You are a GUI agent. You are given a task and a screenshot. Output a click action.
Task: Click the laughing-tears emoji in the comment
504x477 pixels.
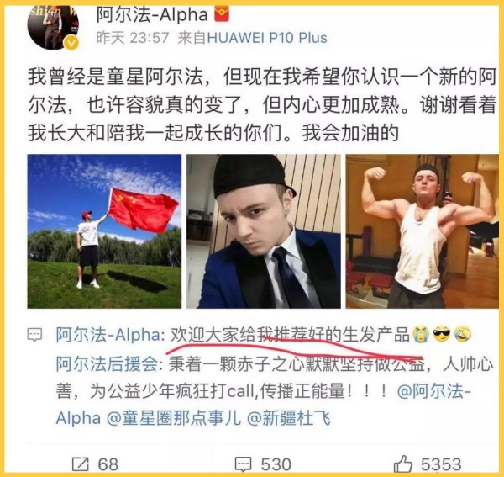(x=463, y=334)
